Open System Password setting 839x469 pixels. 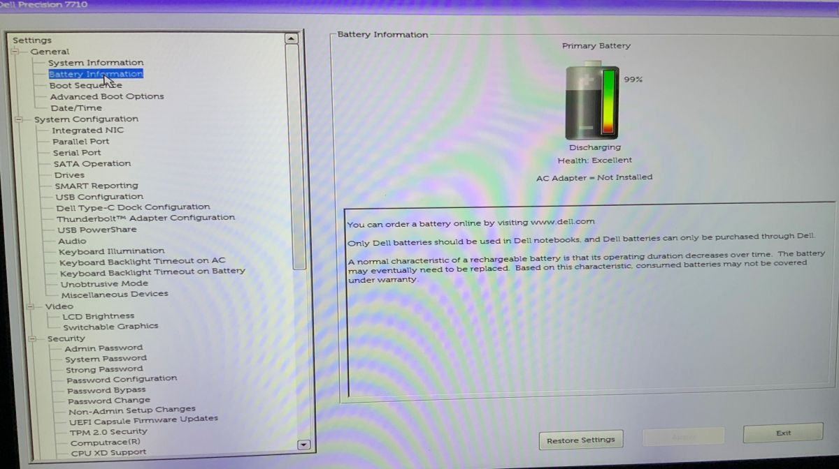(106, 359)
